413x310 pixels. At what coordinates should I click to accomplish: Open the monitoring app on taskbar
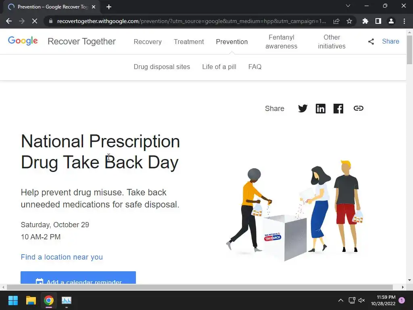point(67,300)
